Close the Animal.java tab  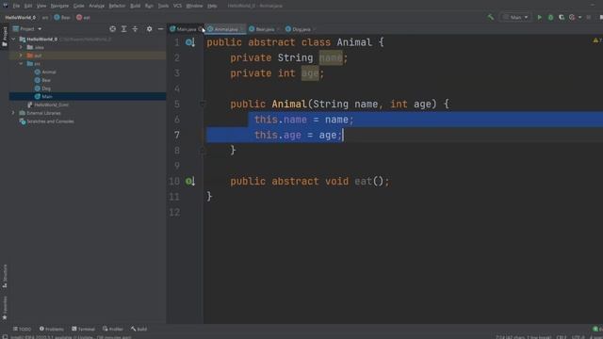pos(242,29)
